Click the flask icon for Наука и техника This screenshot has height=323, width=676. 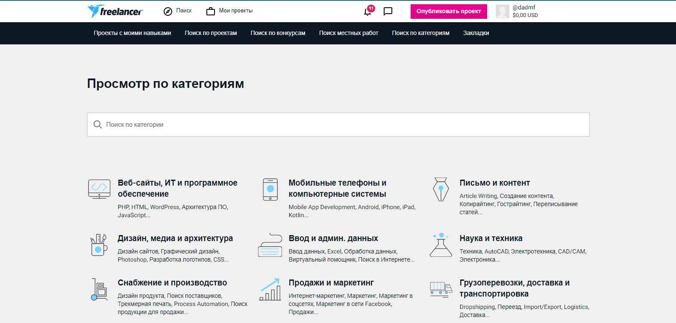click(x=441, y=245)
